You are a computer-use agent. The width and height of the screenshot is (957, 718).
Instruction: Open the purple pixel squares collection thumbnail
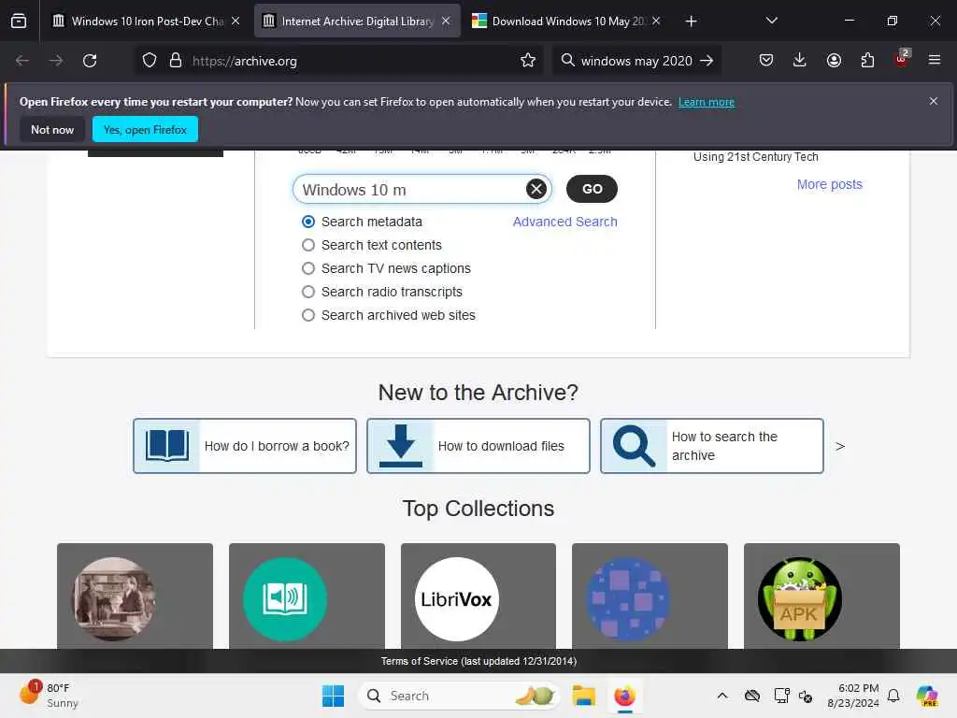628,599
